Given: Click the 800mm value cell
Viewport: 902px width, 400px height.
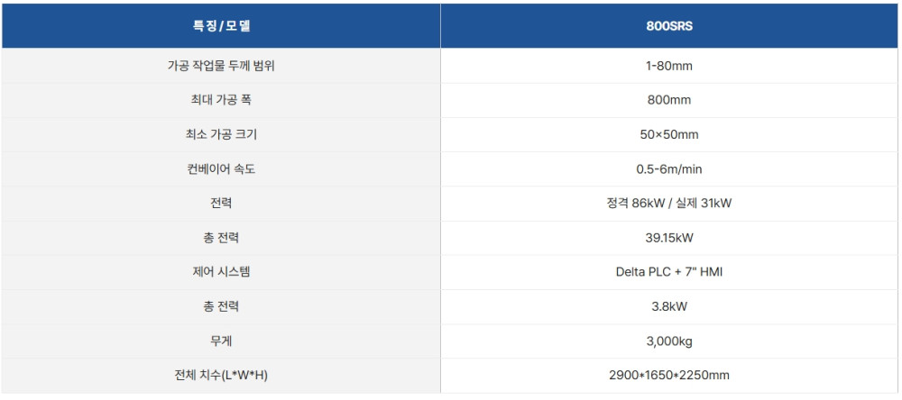Looking at the screenshot, I should 669,100.
